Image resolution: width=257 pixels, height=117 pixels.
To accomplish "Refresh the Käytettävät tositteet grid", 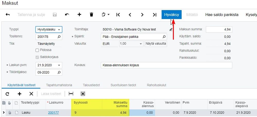I will tap(7, 94).
